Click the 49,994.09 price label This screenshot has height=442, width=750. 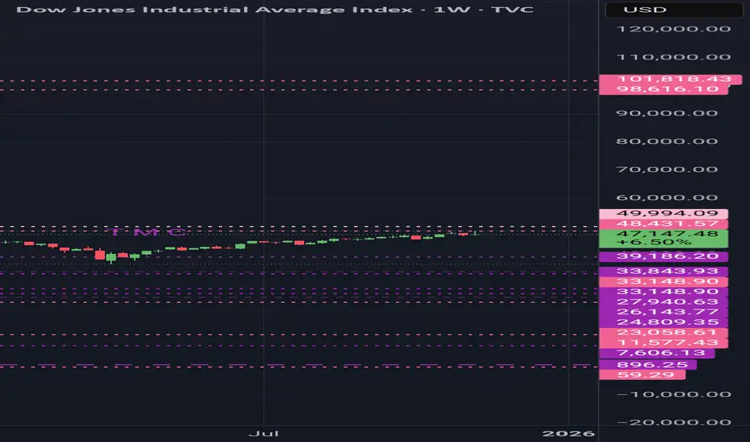pos(663,214)
